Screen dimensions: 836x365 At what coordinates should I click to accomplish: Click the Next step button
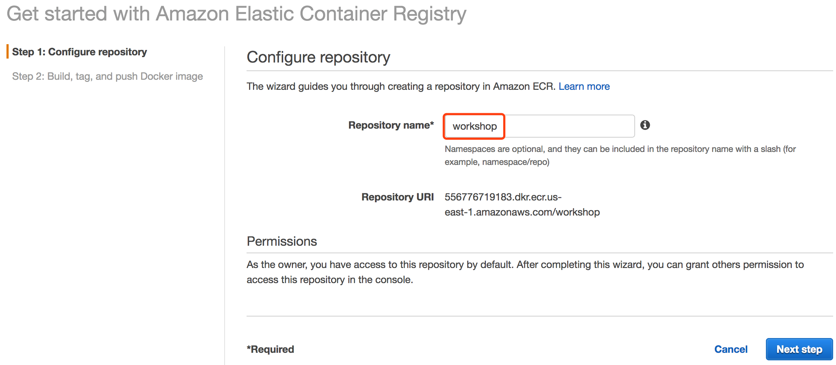coord(799,349)
